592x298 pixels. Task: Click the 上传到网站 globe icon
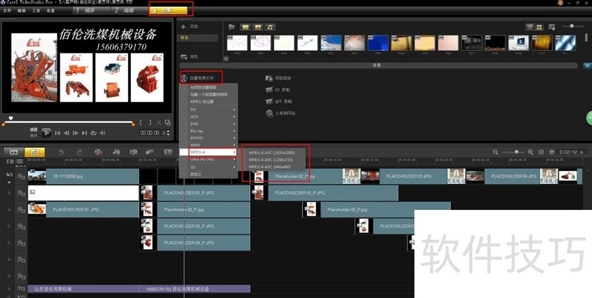click(267, 113)
